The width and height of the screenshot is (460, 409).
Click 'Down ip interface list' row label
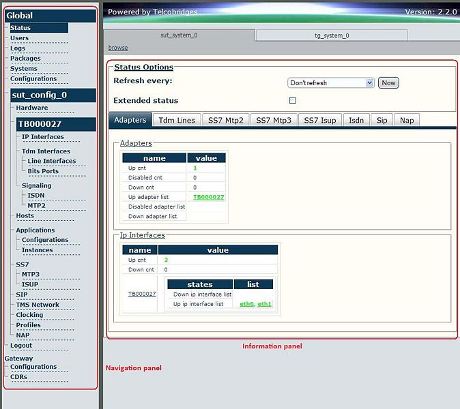203,294
